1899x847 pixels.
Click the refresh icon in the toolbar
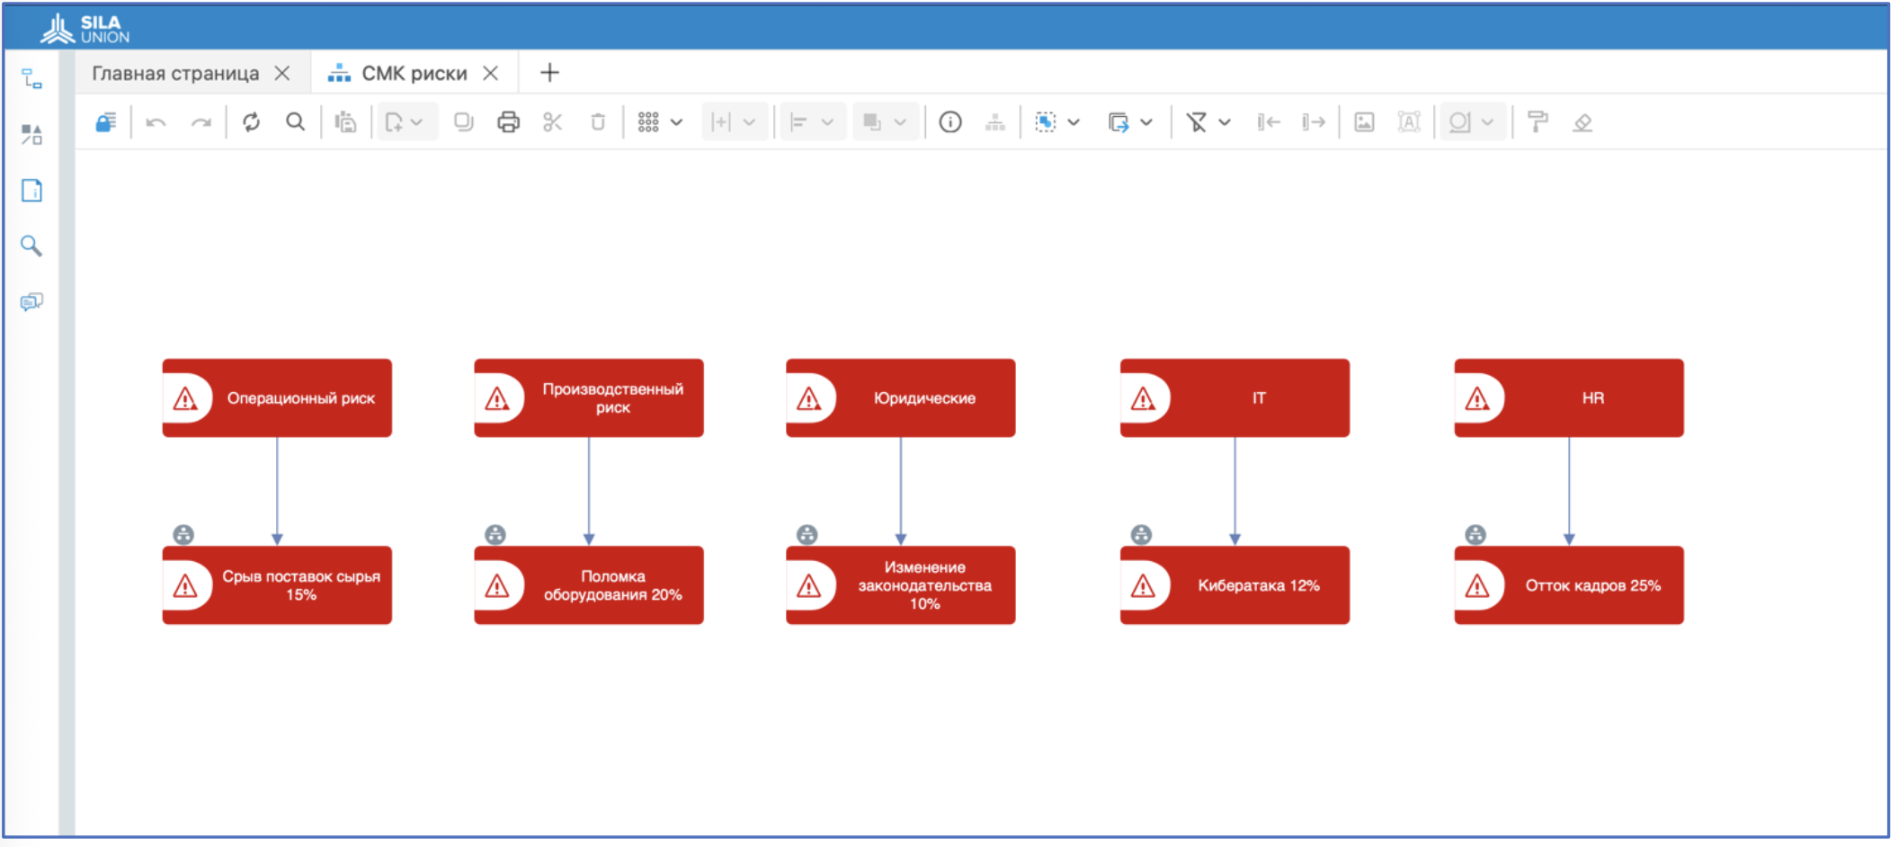point(251,122)
